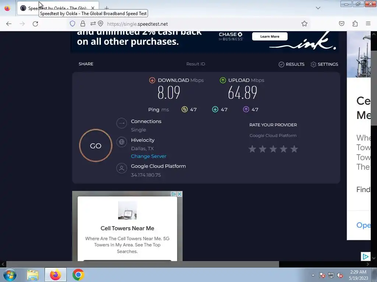
Task: Open the taskbar clock showing 2:29 AM
Action: coord(358,275)
